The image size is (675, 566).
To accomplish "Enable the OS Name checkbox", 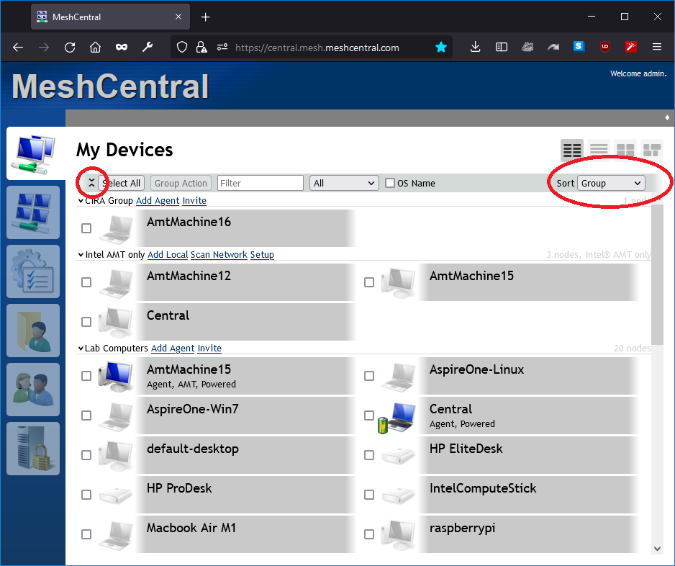I will click(389, 183).
